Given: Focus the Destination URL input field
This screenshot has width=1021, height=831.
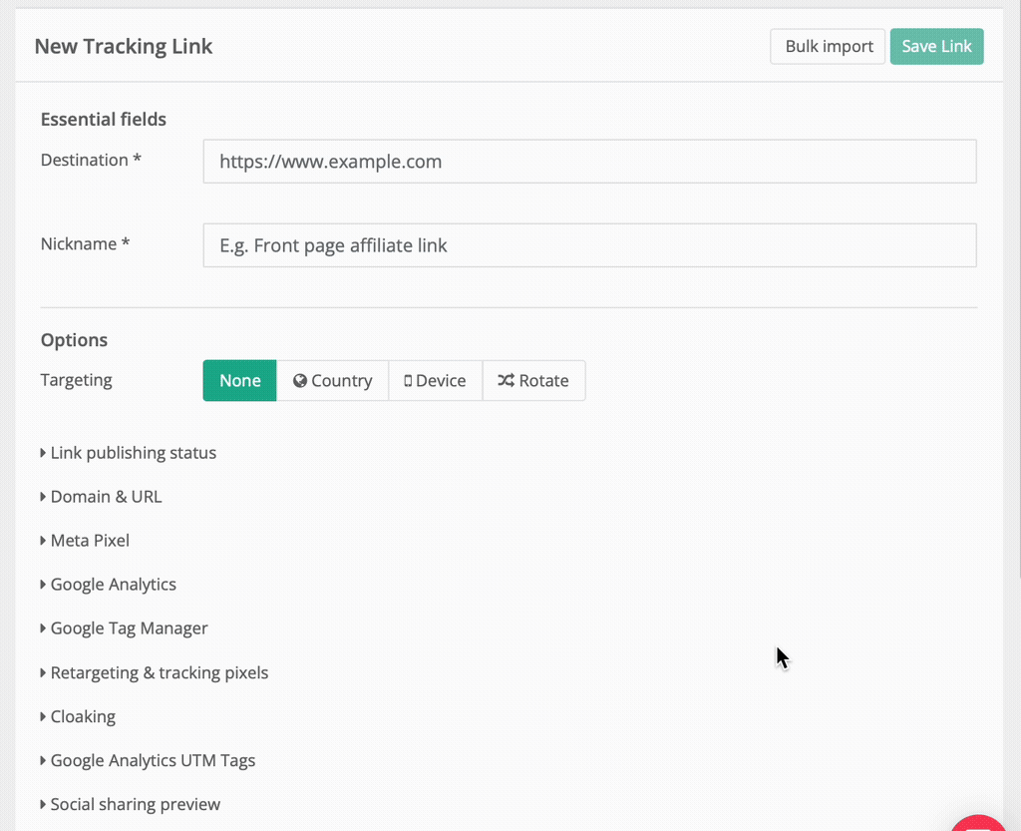Looking at the screenshot, I should pos(588,162).
